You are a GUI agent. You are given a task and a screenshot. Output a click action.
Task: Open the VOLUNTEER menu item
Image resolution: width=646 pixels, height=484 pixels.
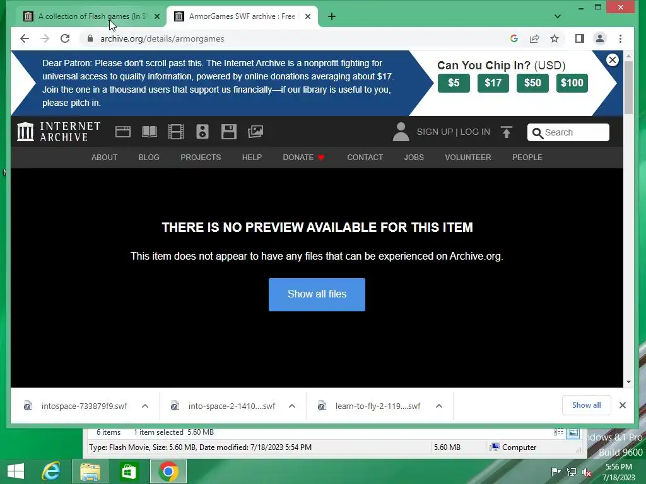(x=468, y=157)
